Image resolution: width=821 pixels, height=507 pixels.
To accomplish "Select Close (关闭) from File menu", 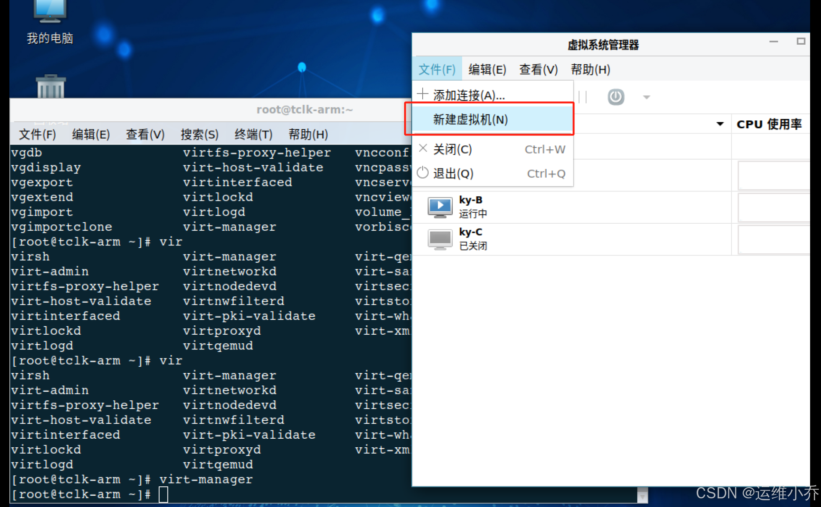I will [452, 149].
